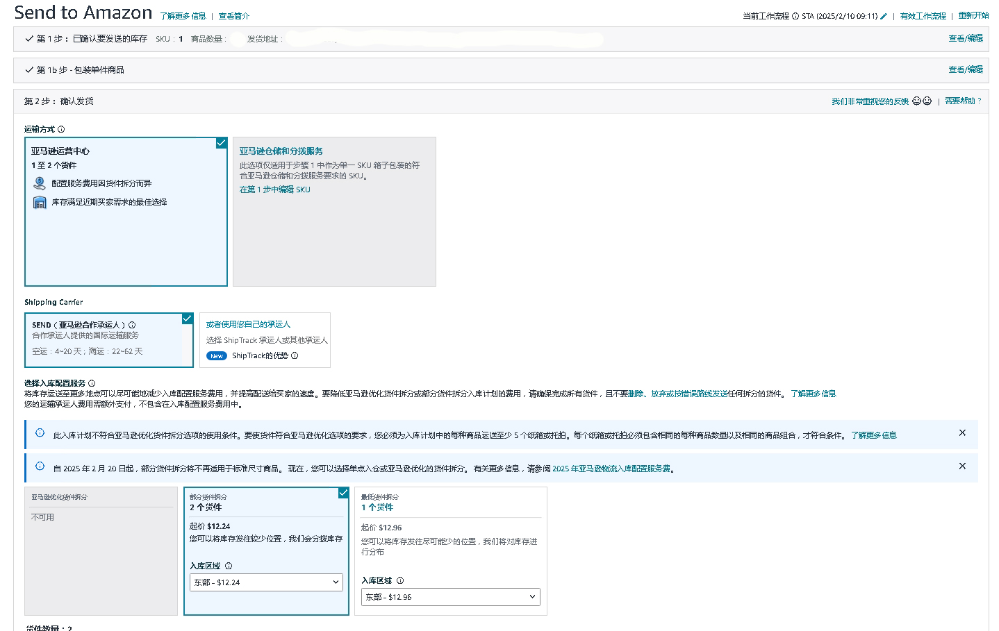The width and height of the screenshot is (999, 631).
Task: Open 东部 - $12.24 入库区域 dropdown
Action: tap(266, 582)
